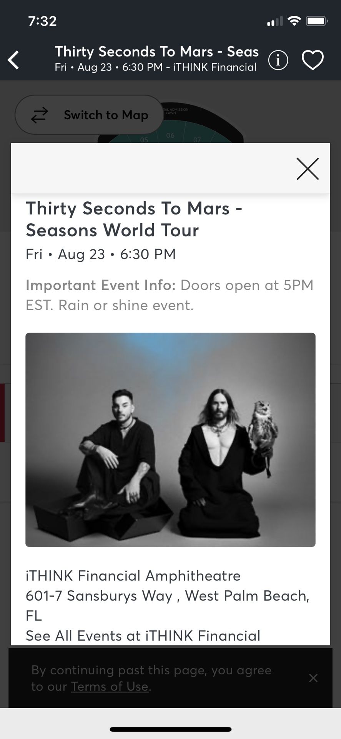Tap the Thirty Seconds To Mars band photo
Viewport: 341px width, 739px height.
[170, 440]
